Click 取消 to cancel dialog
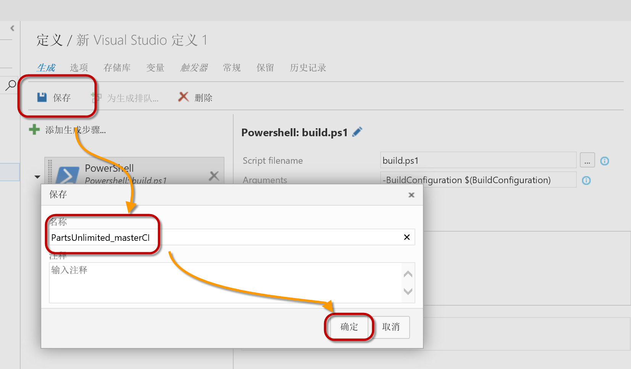 pyautogui.click(x=391, y=327)
